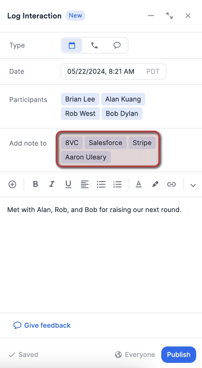Open the Give feedback form

click(x=41, y=325)
